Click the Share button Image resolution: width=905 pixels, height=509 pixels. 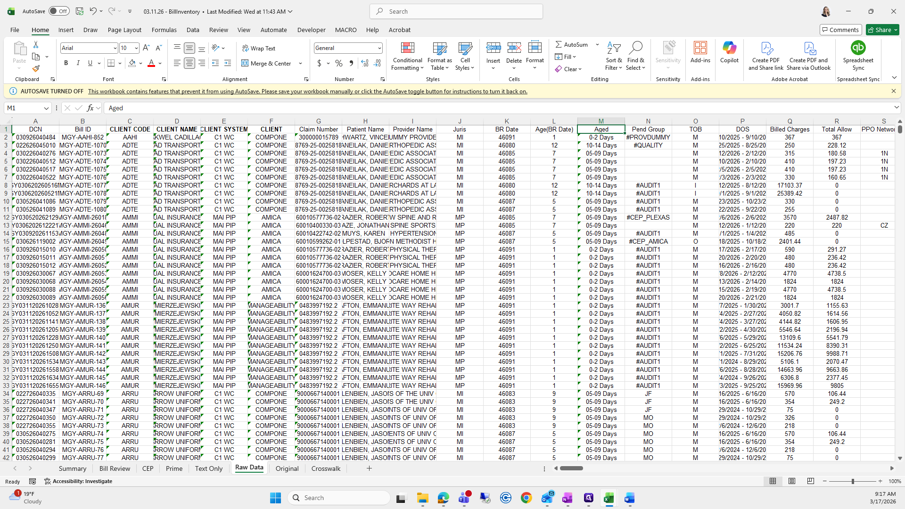(x=882, y=30)
